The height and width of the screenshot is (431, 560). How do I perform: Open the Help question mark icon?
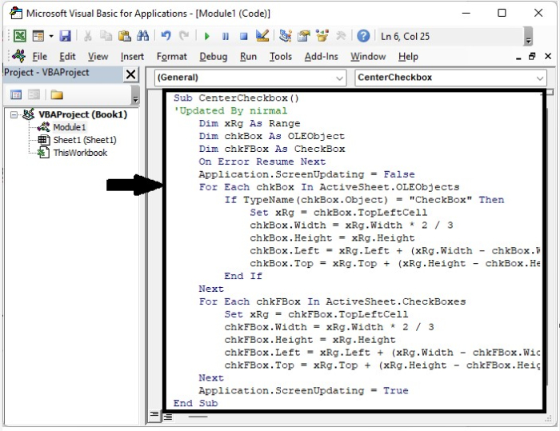coord(363,36)
